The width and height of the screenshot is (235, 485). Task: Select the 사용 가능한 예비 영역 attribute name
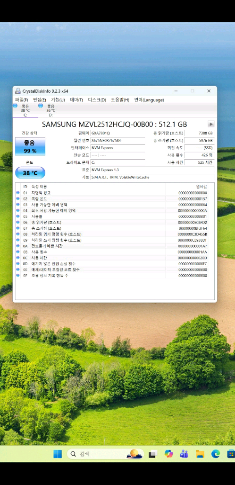[49, 205]
